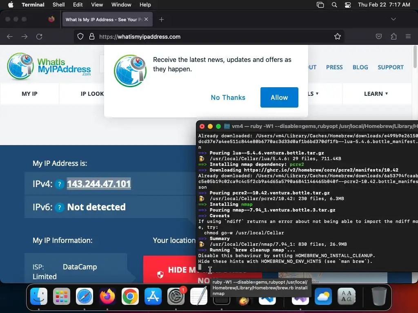418x313 pixels.
Task: Click the Firefox page vertical scrollbar
Action: [415, 57]
